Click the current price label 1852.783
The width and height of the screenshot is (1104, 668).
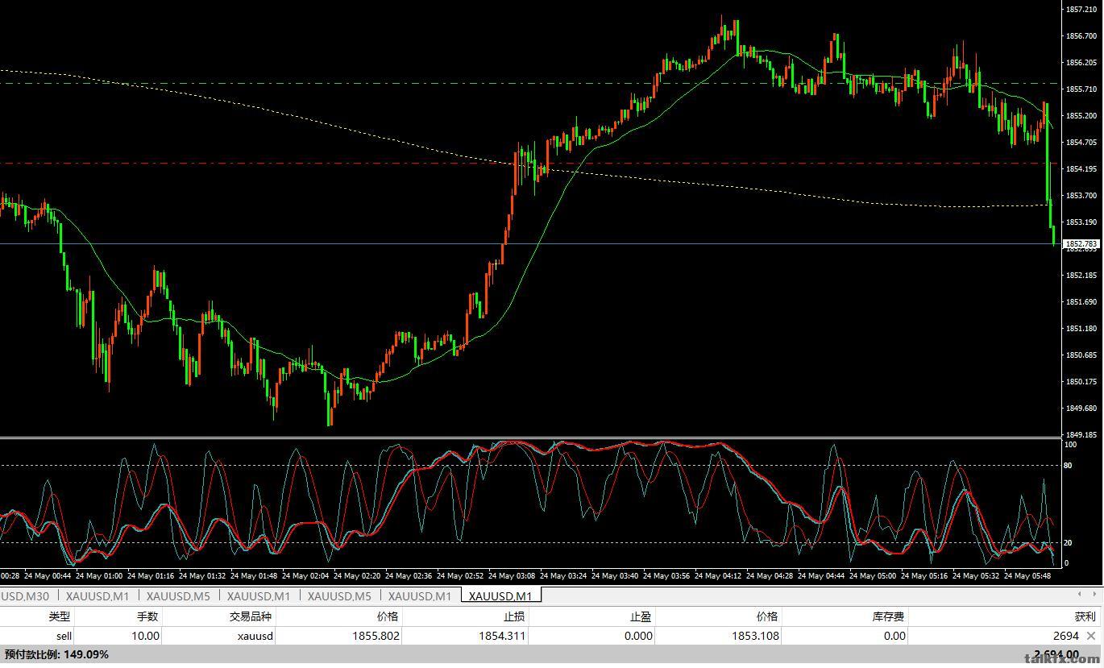point(1081,243)
